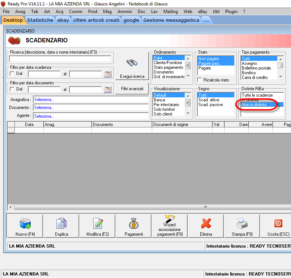This screenshot has height=278, width=291.
Task: Select Banca in Visualizzazione list
Action: coord(168,100)
